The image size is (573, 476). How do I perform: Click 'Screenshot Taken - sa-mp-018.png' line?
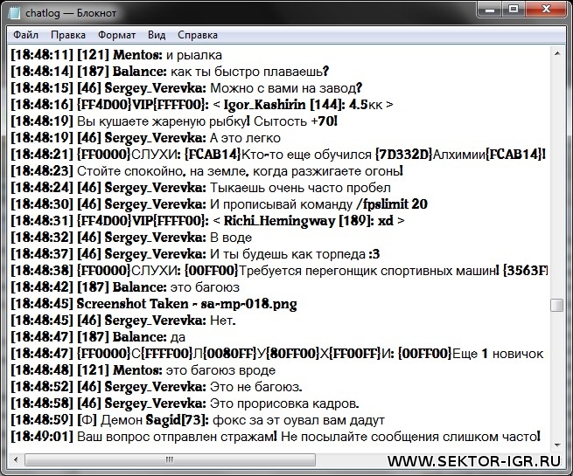click(154, 304)
